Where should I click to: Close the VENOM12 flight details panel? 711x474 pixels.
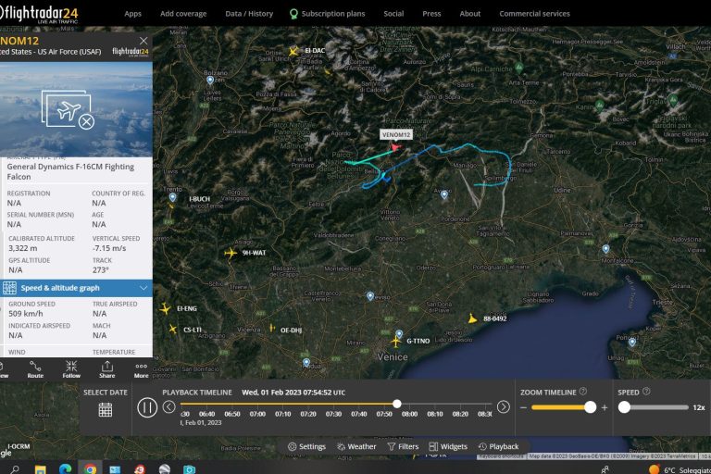[143, 41]
